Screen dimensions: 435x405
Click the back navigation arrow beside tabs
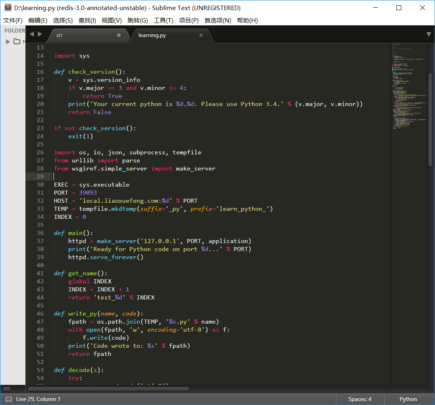(32, 34)
